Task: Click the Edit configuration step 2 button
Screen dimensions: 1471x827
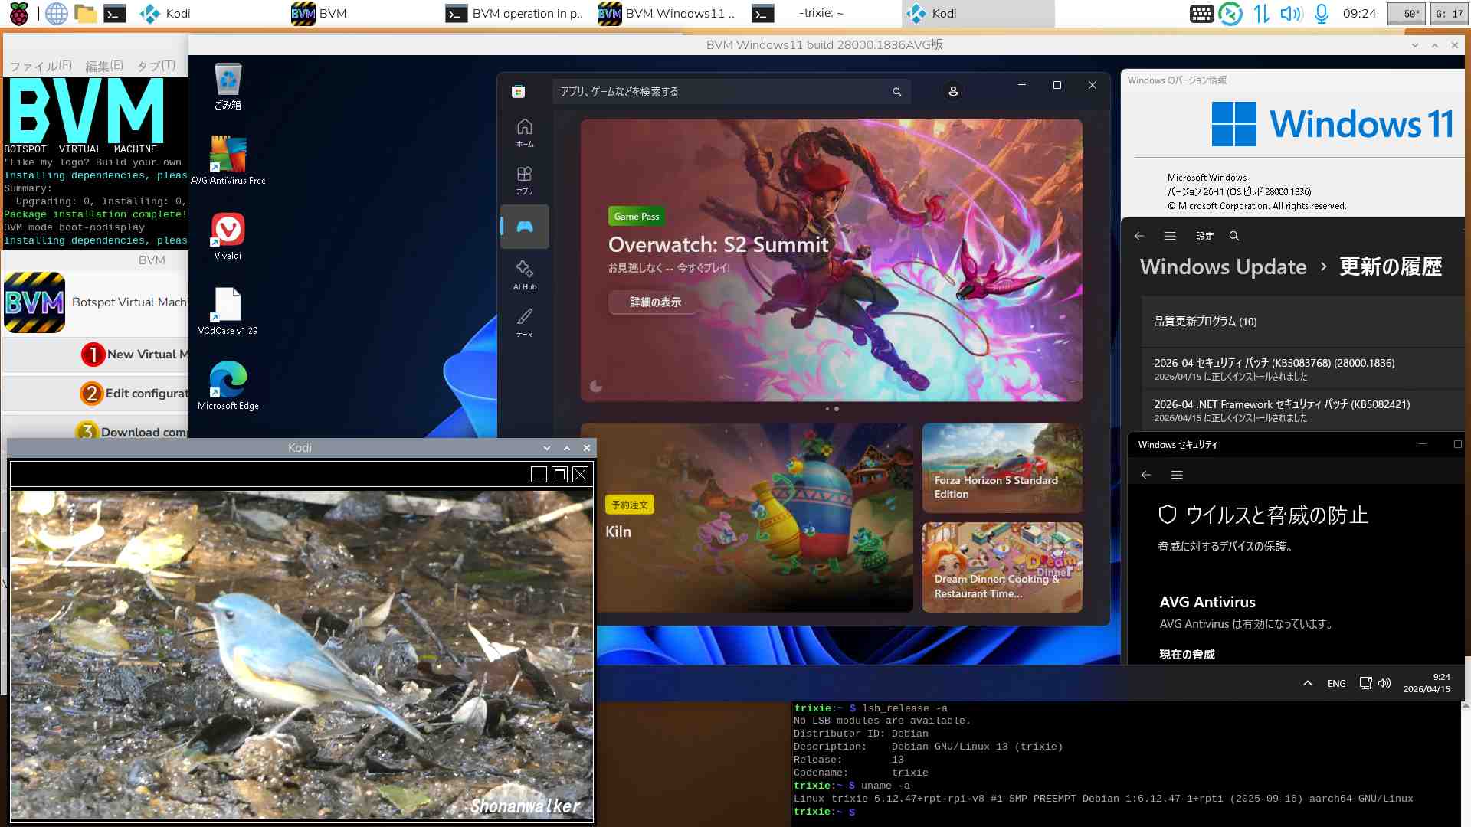Action: (134, 393)
